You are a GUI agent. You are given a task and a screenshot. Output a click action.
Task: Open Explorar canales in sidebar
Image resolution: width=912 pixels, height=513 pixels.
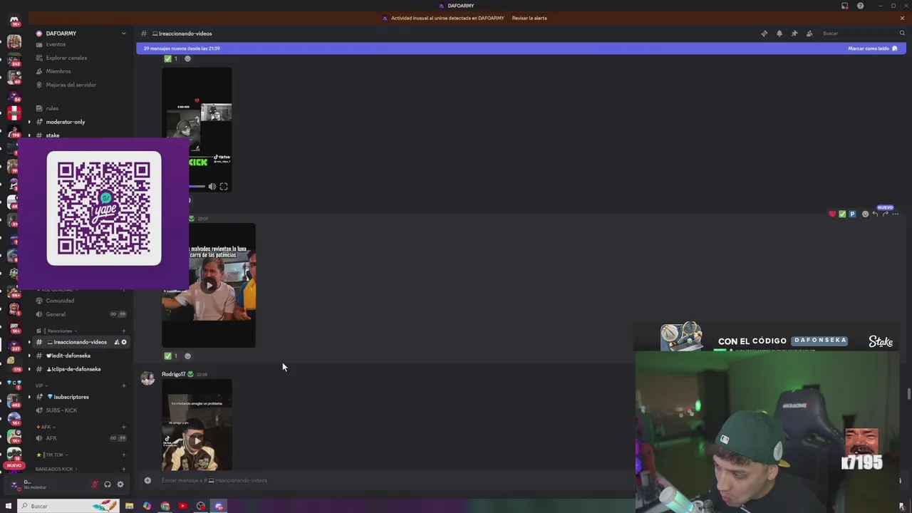pos(66,58)
